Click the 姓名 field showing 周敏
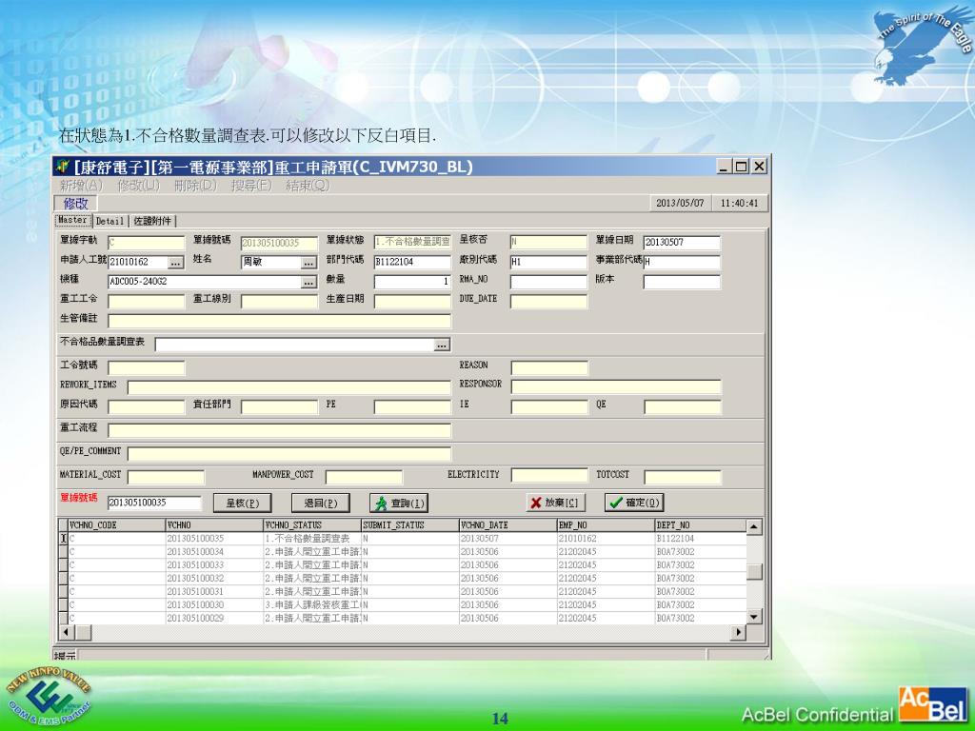The height and width of the screenshot is (731, 975). (x=271, y=263)
